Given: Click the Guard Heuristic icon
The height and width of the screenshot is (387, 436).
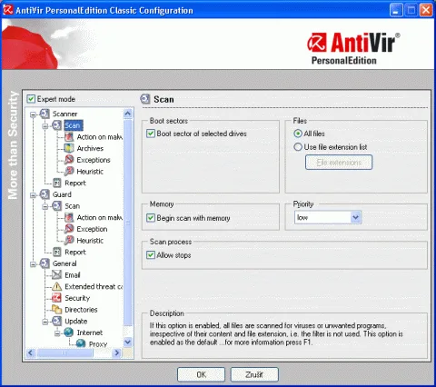Looking at the screenshot, I should 69,240.
